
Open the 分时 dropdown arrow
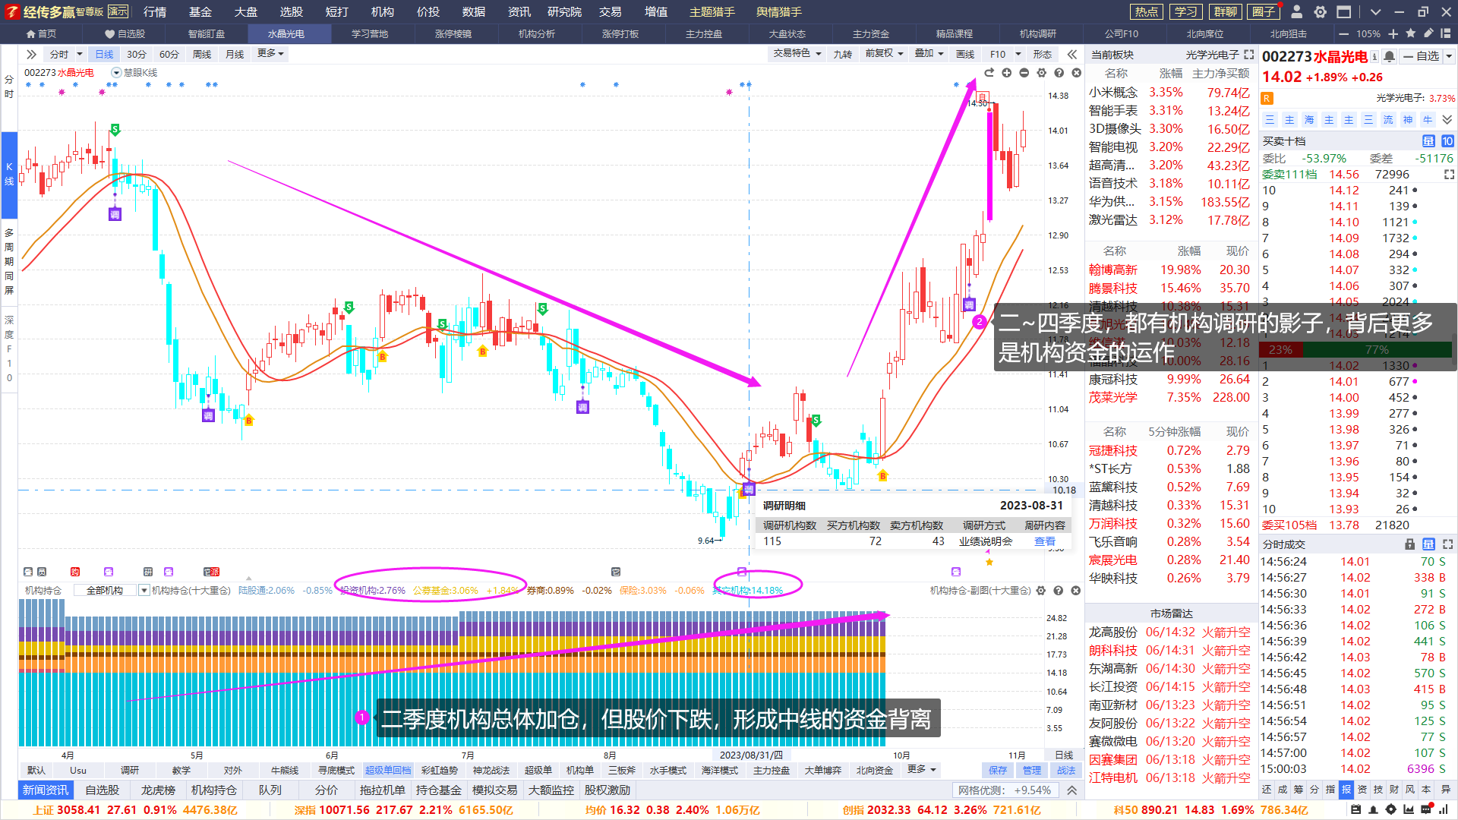click(x=79, y=54)
